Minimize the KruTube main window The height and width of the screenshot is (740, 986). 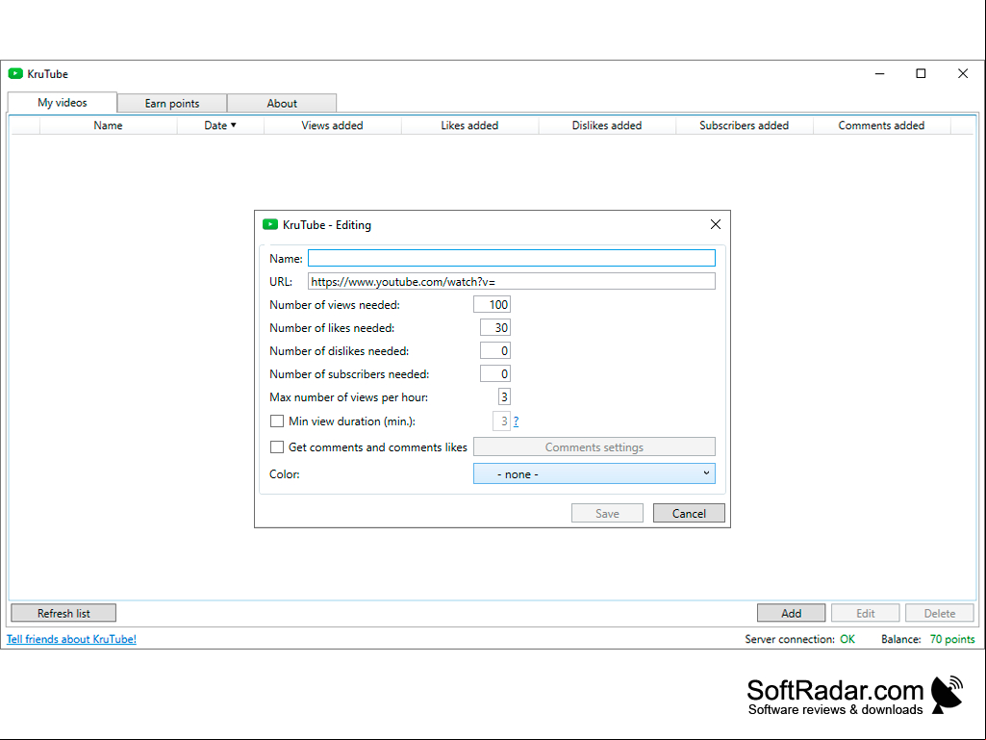coord(880,74)
